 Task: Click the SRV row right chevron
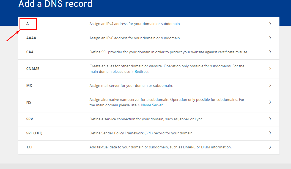point(270,119)
